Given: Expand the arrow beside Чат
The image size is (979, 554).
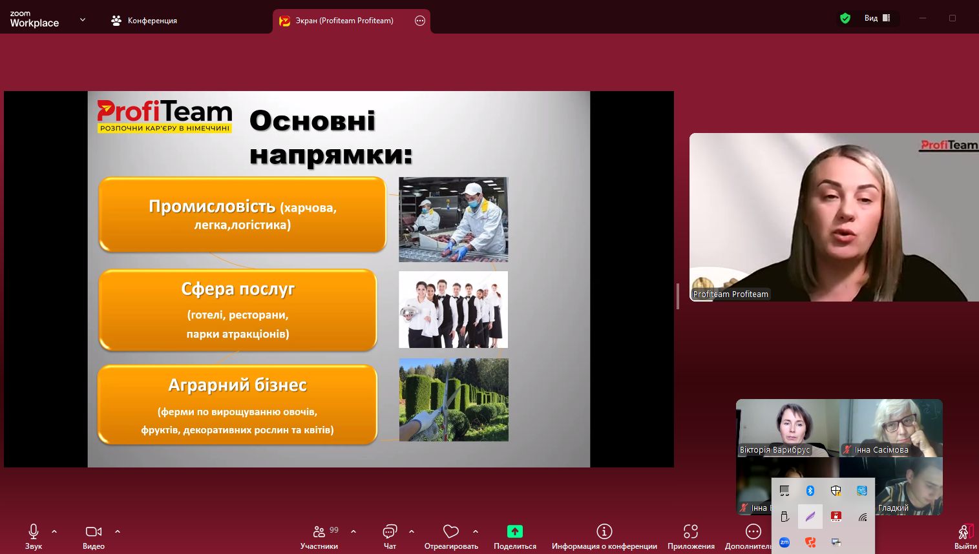Looking at the screenshot, I should [x=412, y=531].
